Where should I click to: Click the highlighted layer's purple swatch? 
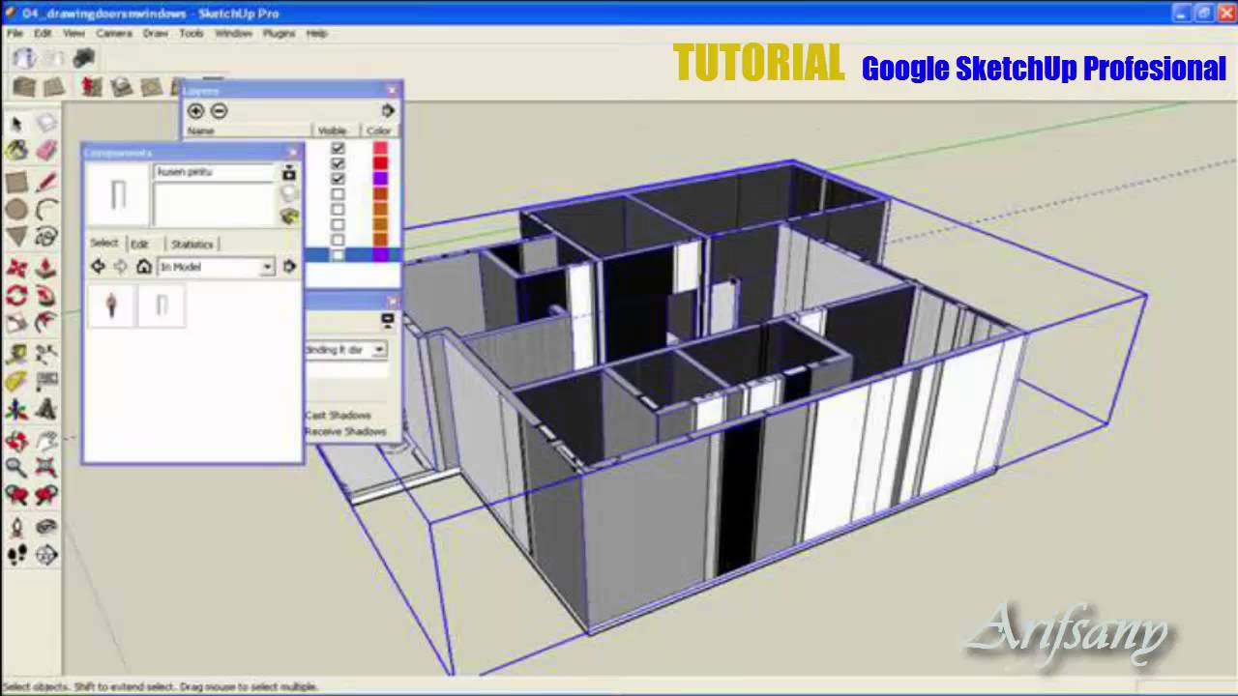[380, 255]
